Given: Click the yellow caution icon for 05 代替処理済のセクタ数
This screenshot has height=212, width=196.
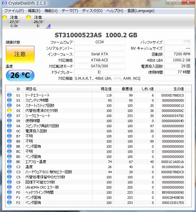Looking at the screenshot, I should click(x=9, y=110).
